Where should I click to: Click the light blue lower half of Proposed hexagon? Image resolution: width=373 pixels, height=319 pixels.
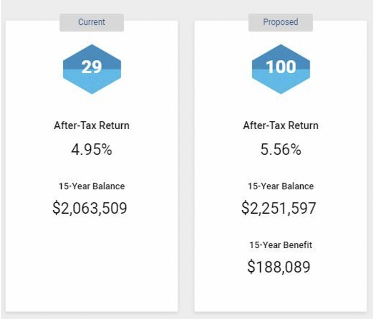(281, 81)
